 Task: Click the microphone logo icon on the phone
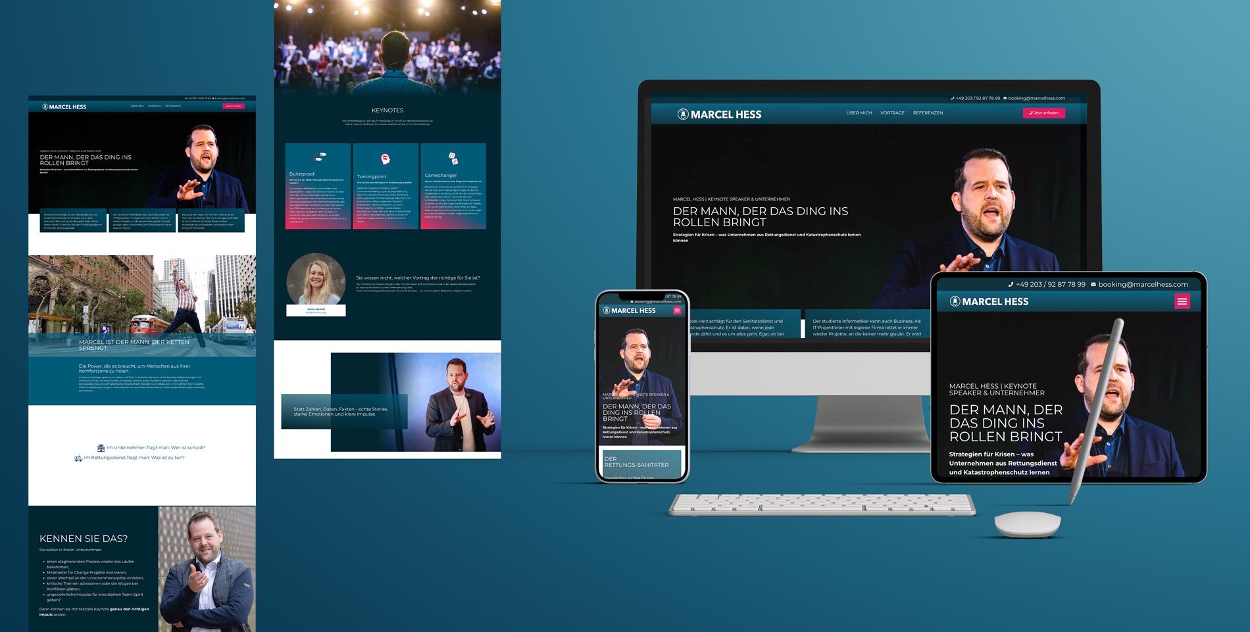[606, 310]
